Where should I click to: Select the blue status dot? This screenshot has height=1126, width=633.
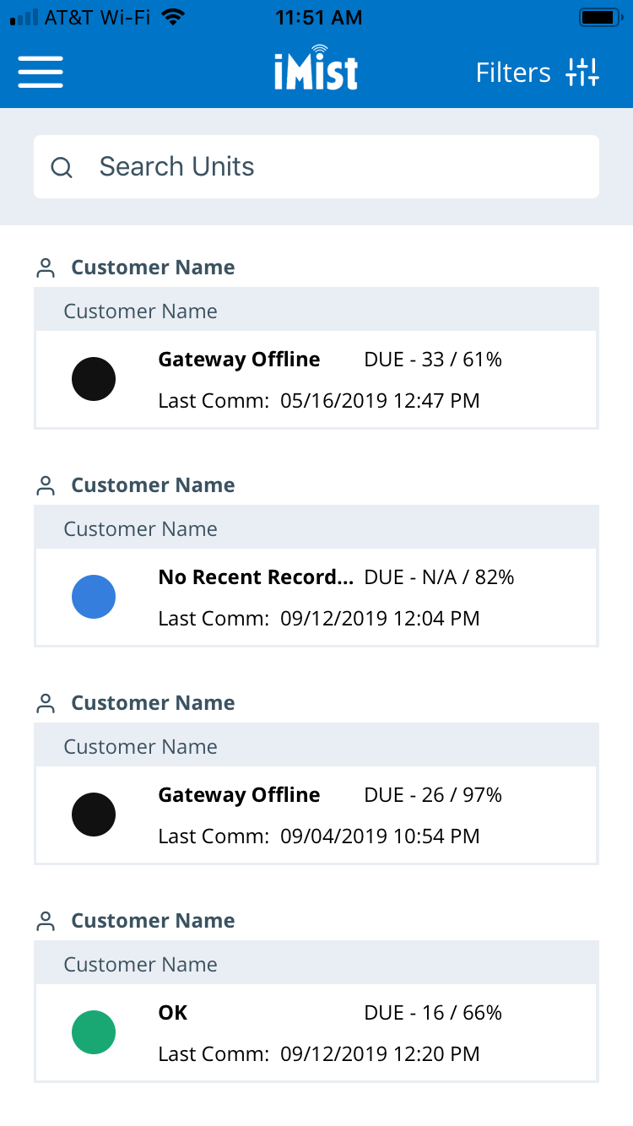tap(94, 597)
